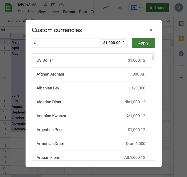Image resolution: width=187 pixels, height=177 pixels.
Task: Select Angolan Kwanza currency
Action: [x=91, y=116]
